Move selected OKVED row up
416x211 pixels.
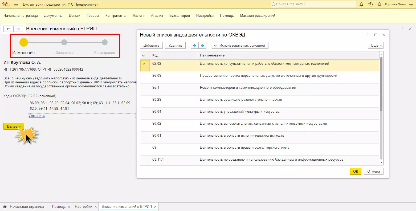point(194,46)
